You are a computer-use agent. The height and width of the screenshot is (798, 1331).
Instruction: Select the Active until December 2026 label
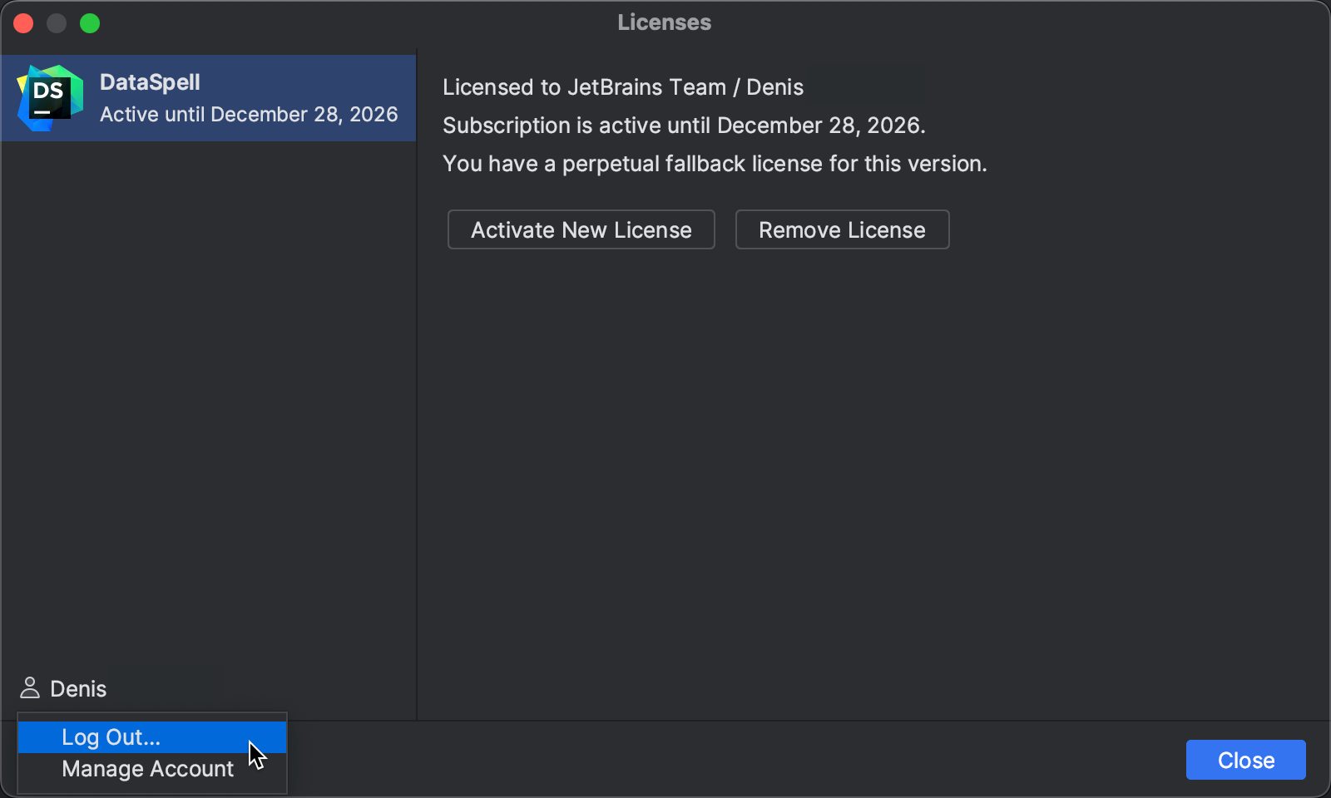click(x=248, y=115)
